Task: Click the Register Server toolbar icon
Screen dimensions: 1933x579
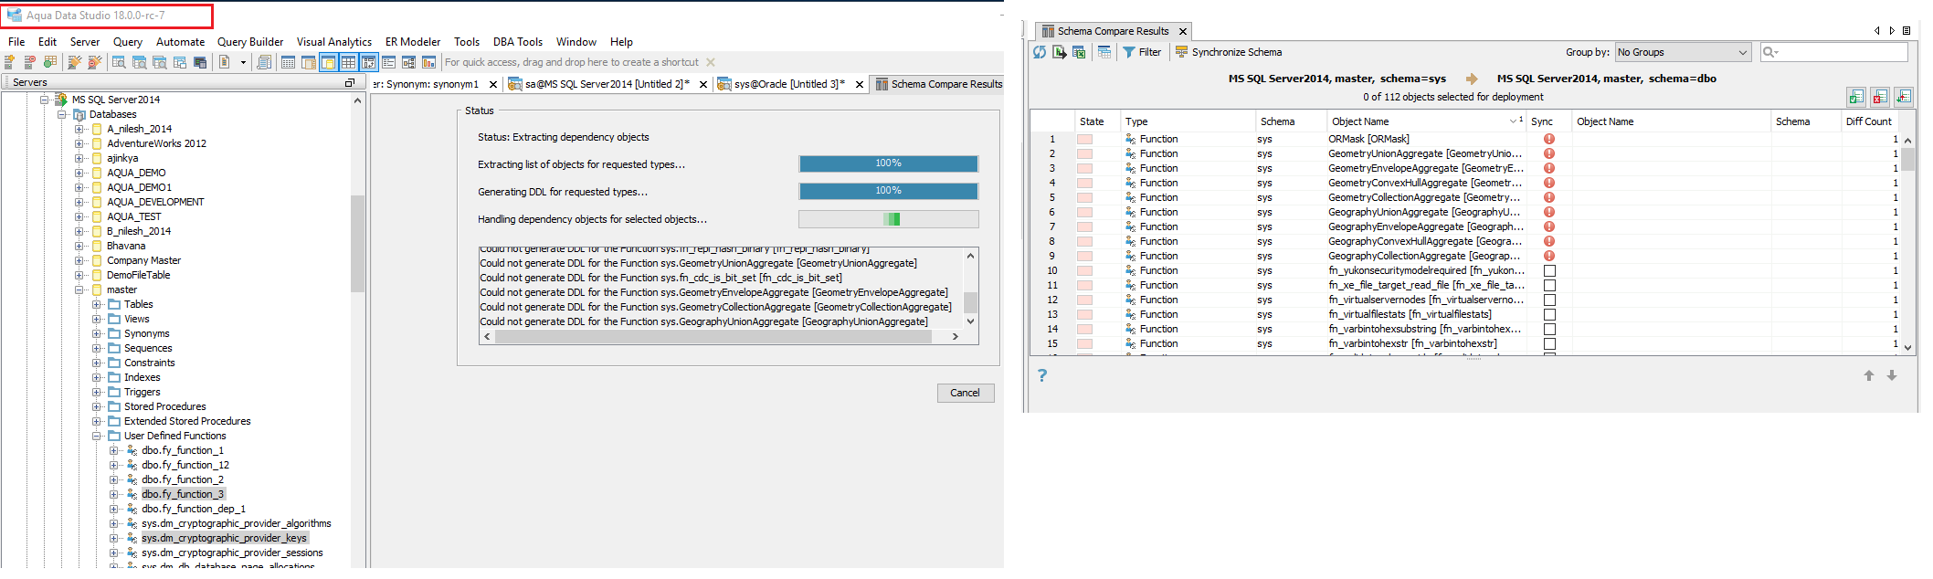Action: coord(9,62)
